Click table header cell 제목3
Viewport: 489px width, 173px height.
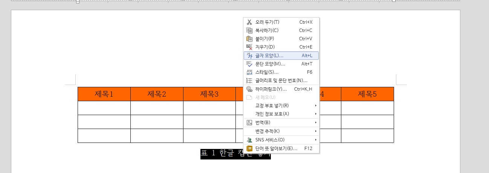209,94
